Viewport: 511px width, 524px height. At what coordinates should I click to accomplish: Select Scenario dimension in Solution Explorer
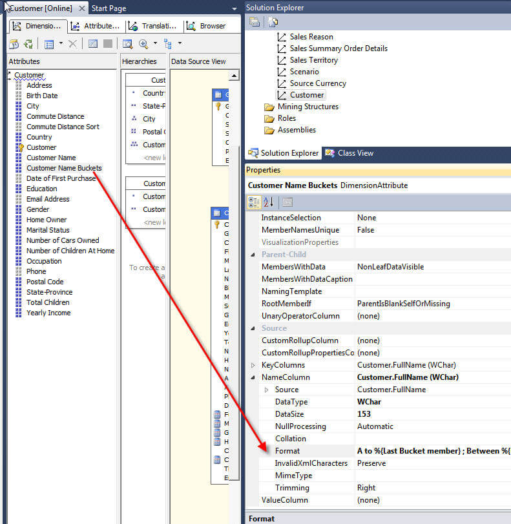pyautogui.click(x=304, y=72)
